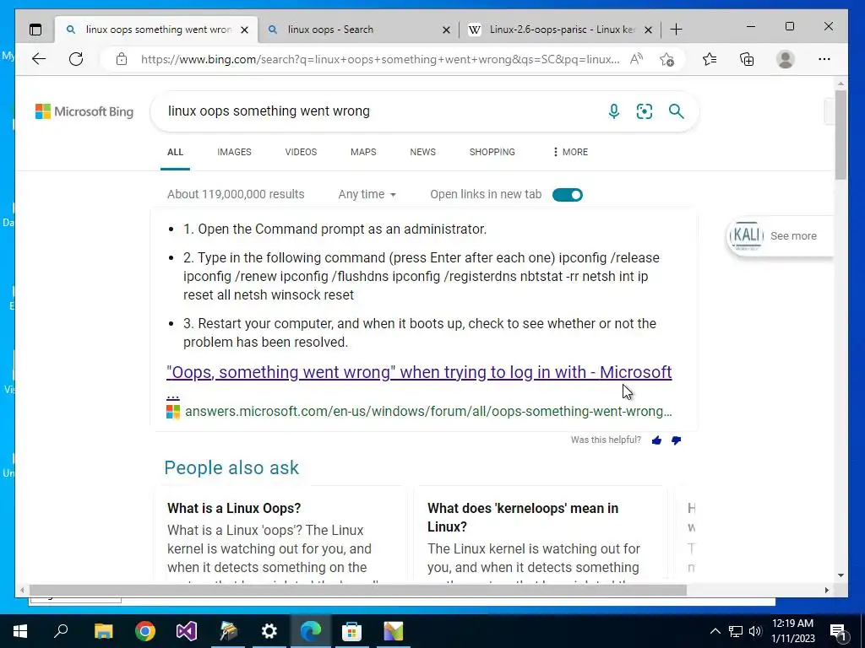Screen dimensions: 865x648
Task: Click the browser address bar URL
Action: pos(380,59)
